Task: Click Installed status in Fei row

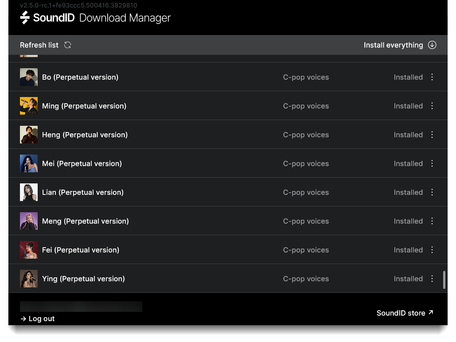Action: coord(408,250)
